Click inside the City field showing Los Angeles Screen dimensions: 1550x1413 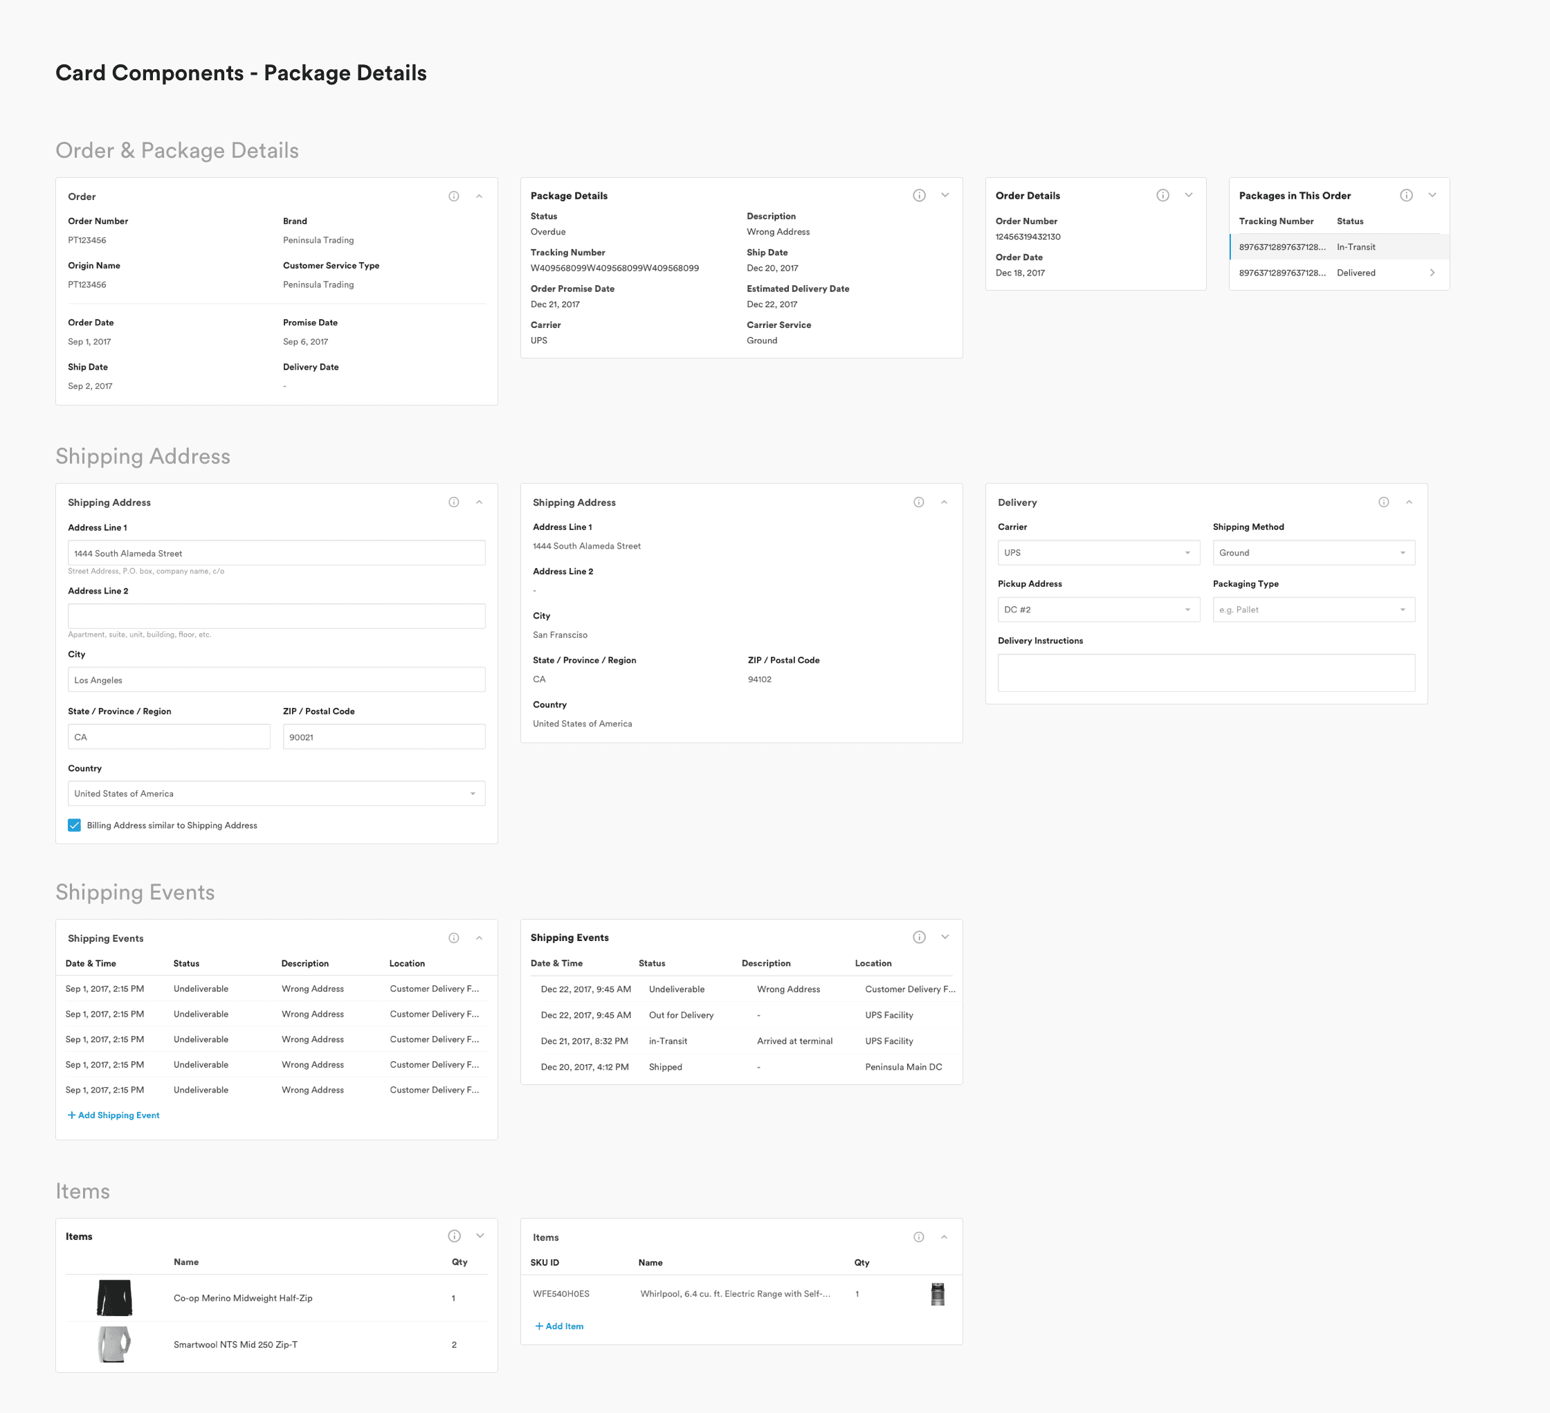[x=275, y=680]
